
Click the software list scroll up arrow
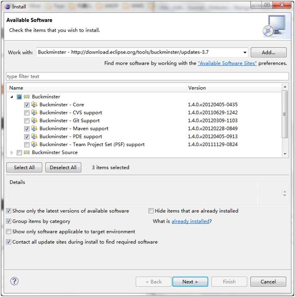pyautogui.click(x=285, y=87)
